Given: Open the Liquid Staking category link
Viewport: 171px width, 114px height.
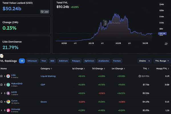Looking at the screenshot, I should (x=48, y=76).
